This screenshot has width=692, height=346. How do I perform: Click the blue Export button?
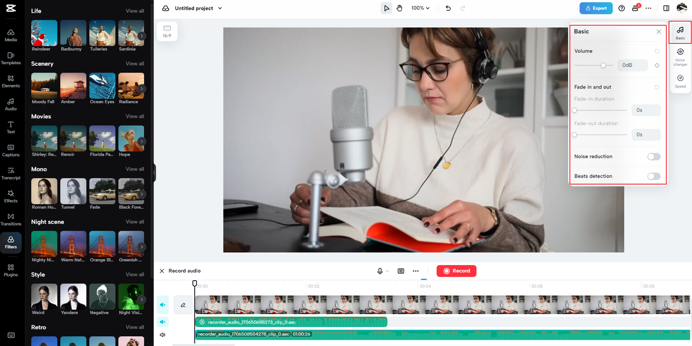point(596,8)
